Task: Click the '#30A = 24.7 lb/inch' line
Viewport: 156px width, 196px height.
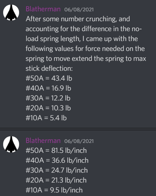Action: 57,170
